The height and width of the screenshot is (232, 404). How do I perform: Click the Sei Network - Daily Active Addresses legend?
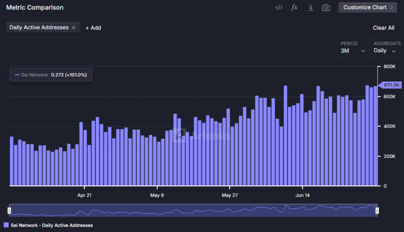pos(52,225)
